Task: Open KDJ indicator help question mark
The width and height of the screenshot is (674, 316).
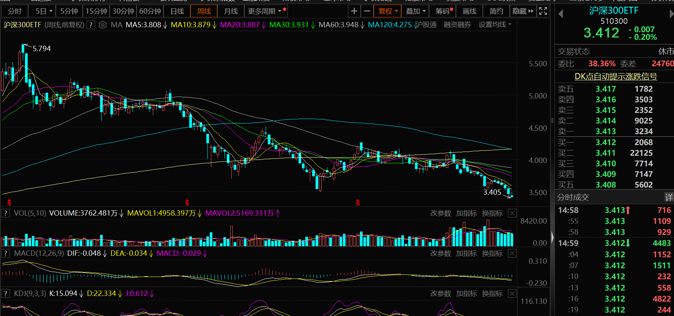Action: coord(5,293)
